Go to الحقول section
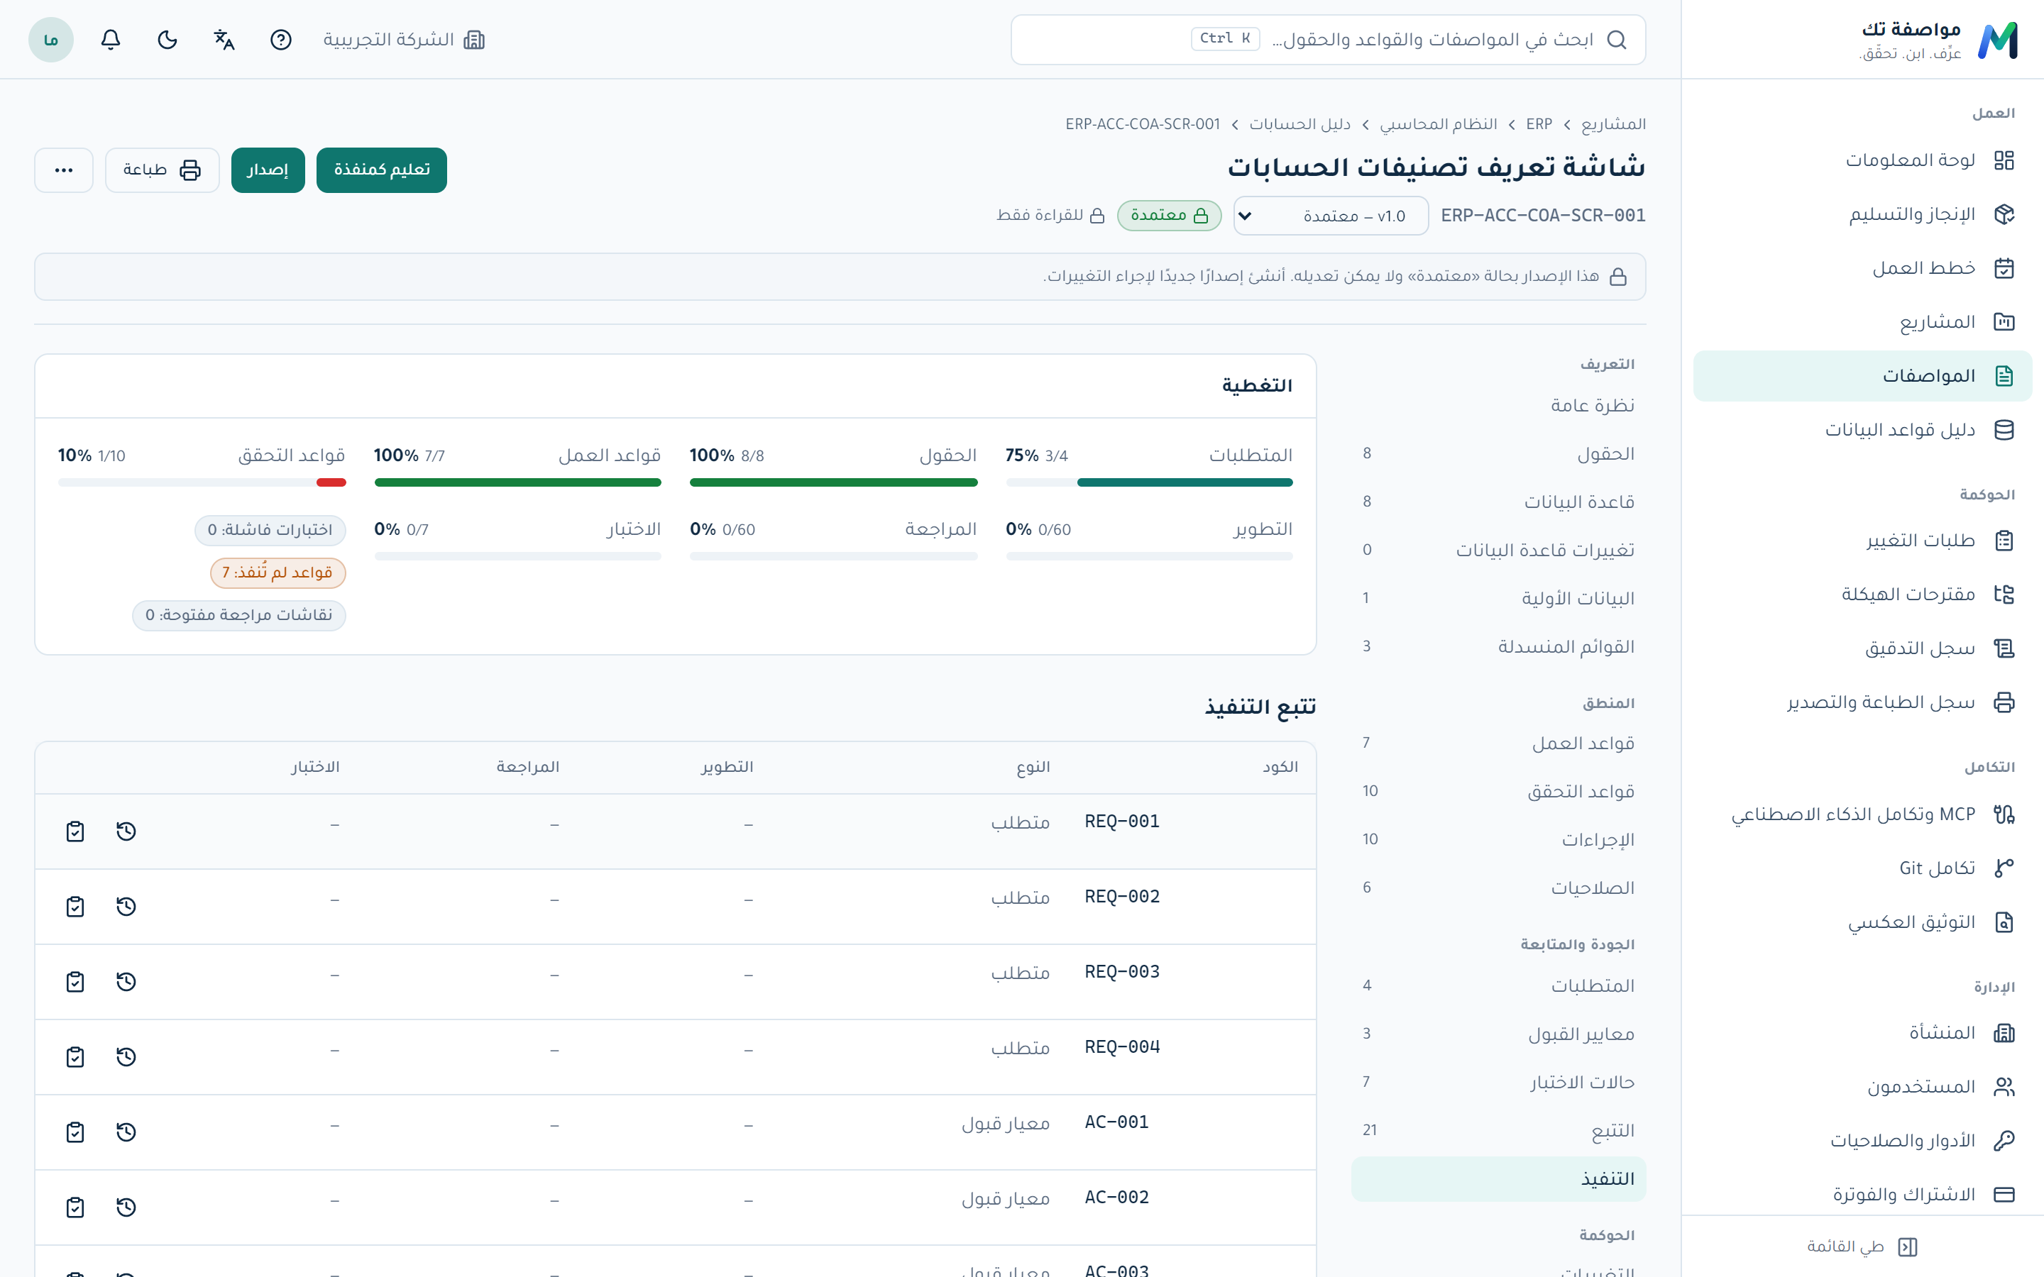The height and width of the screenshot is (1277, 2044). coord(1498,453)
